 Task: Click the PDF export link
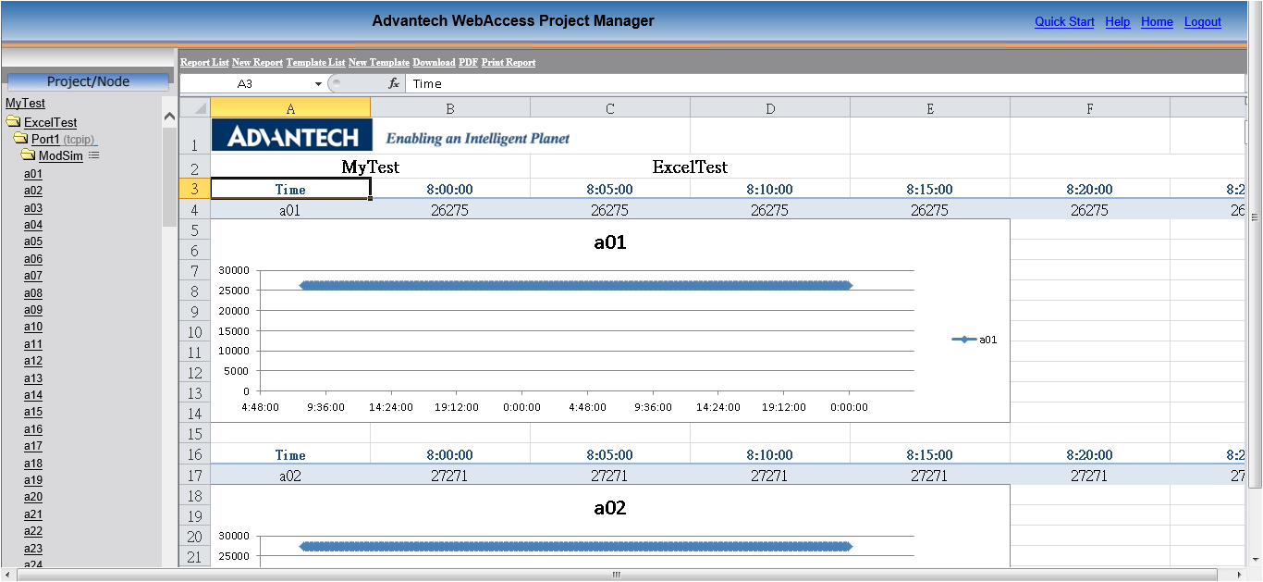[x=468, y=62]
